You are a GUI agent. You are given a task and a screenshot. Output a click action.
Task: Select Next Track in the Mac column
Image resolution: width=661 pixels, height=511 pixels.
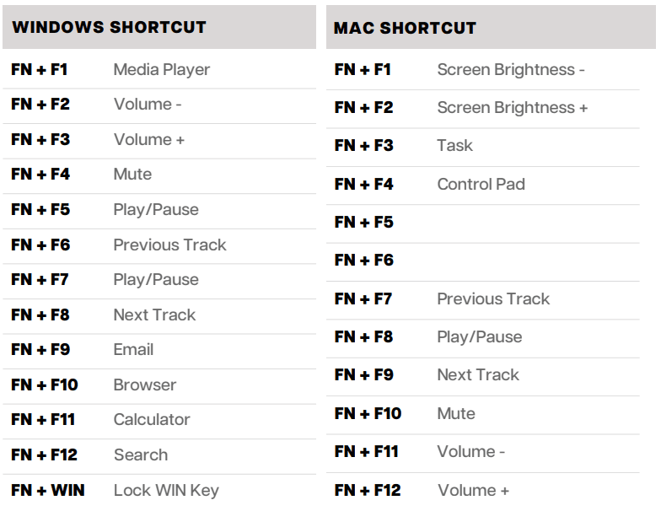point(478,374)
